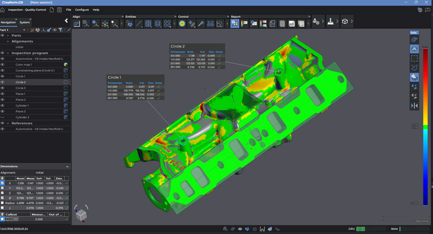Expand the Parts tree node
The width and height of the screenshot is (433, 234).
tap(8, 35)
